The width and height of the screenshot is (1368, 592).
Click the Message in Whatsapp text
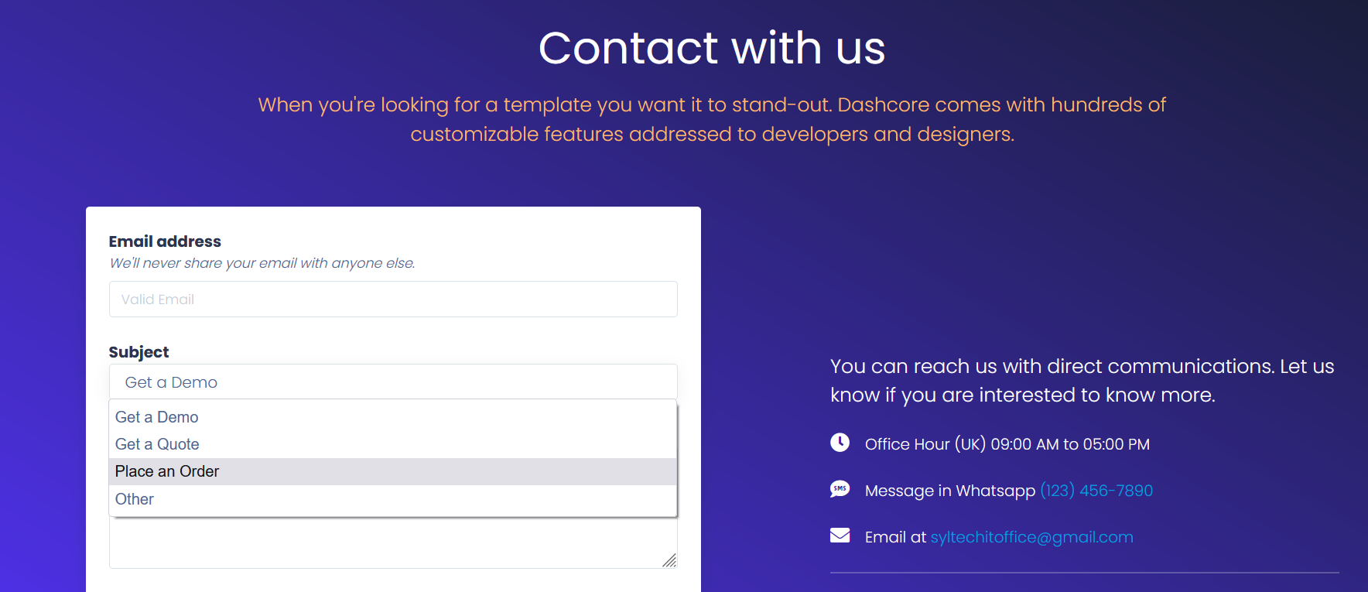point(949,491)
